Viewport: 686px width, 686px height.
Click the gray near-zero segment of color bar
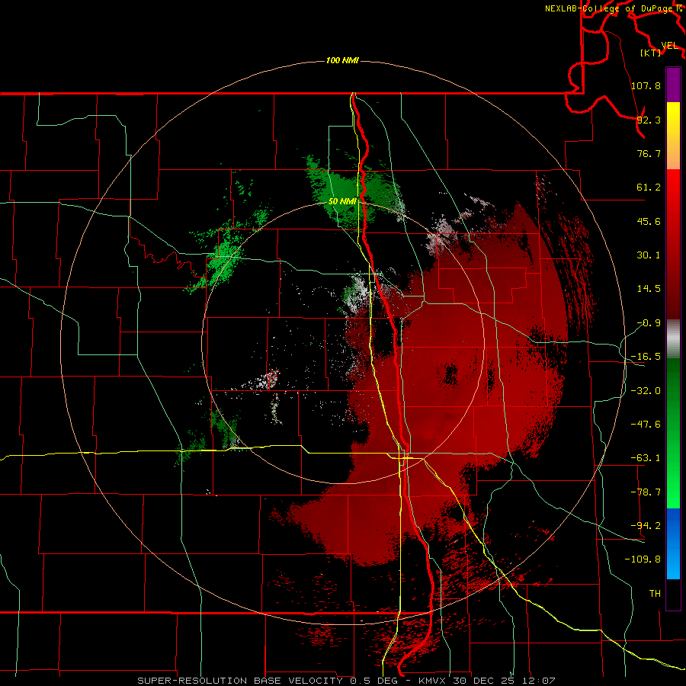(x=673, y=339)
